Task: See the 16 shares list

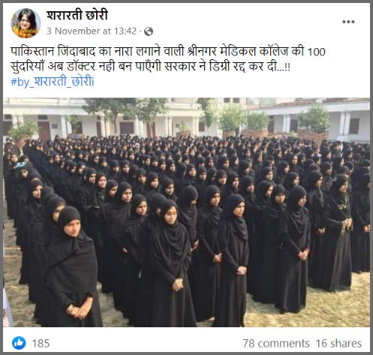Action: tap(338, 343)
